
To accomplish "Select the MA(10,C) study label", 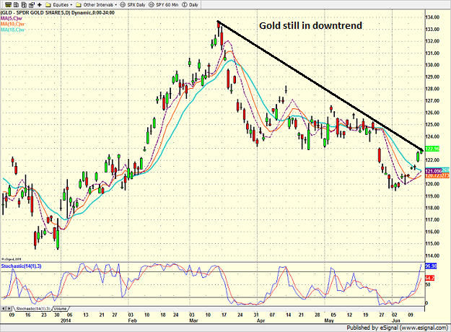I will (13, 24).
